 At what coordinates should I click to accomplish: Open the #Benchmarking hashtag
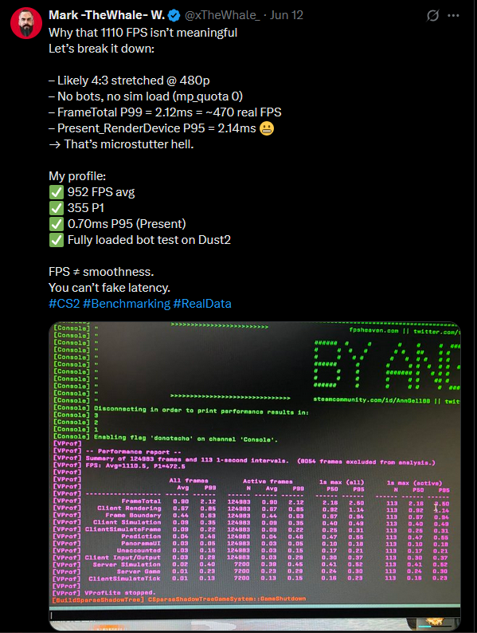tap(127, 304)
